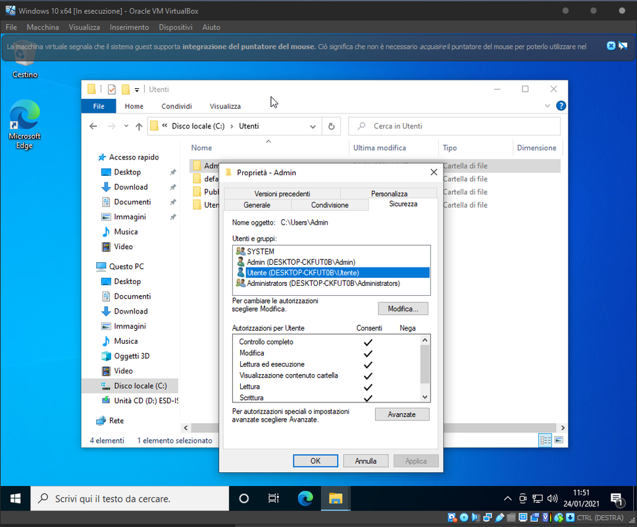Open volume control in system tray
The height and width of the screenshot is (527, 637).
pos(552,499)
